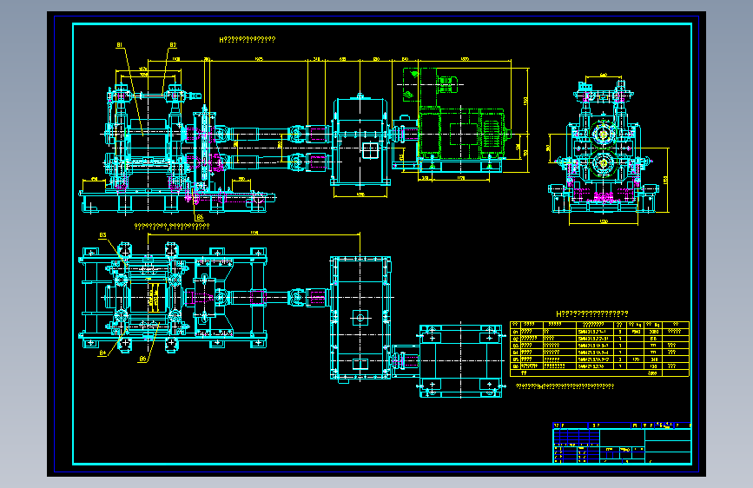This screenshot has width=753, height=488.
Task: Select the gearbox in the front elevation view
Action: pyautogui.click(x=360, y=141)
